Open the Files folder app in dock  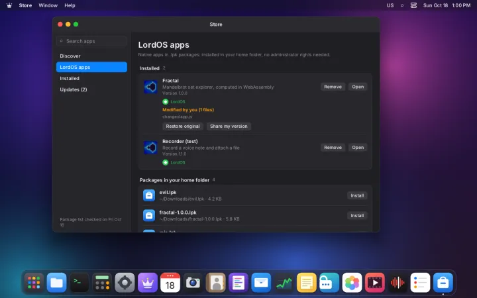pos(56,283)
